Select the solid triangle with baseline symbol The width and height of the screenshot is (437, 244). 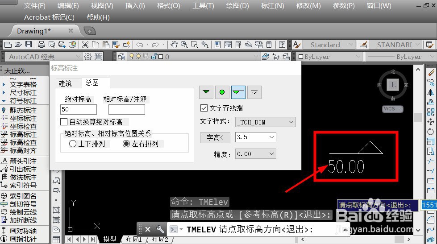point(238,92)
